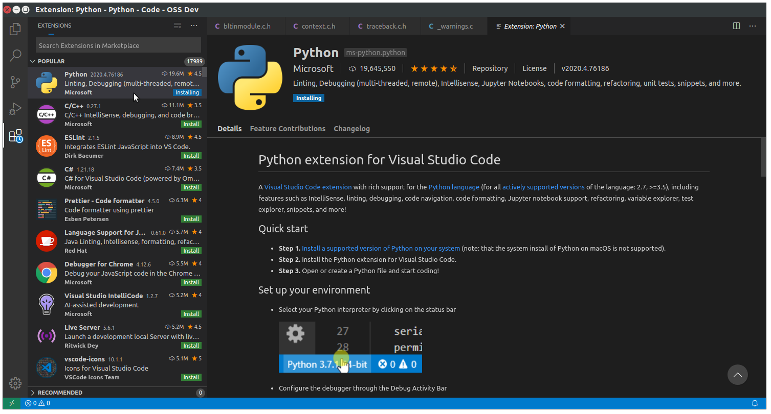Install the Visual Studio IntelliCode extension
The image size is (771, 414).
[x=191, y=314]
